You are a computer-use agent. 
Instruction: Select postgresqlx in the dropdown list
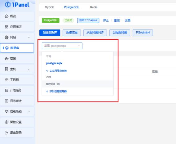[x=77, y=63]
